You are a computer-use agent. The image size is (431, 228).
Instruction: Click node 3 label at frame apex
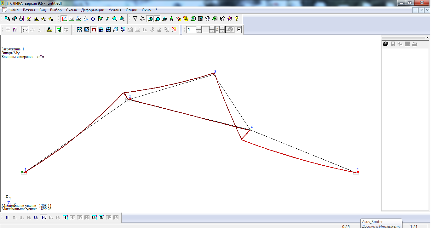coord(215,71)
